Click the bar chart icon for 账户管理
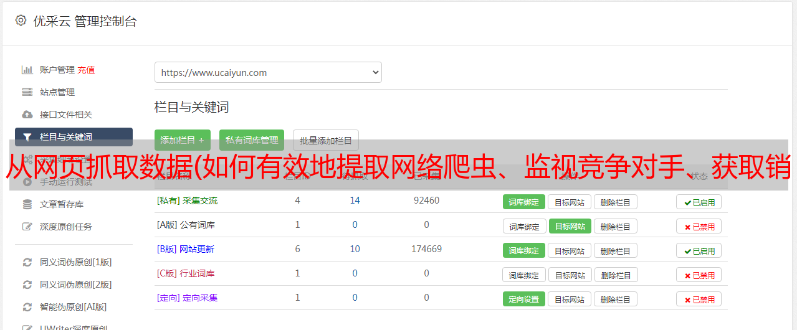The height and width of the screenshot is (330, 797). (x=27, y=70)
